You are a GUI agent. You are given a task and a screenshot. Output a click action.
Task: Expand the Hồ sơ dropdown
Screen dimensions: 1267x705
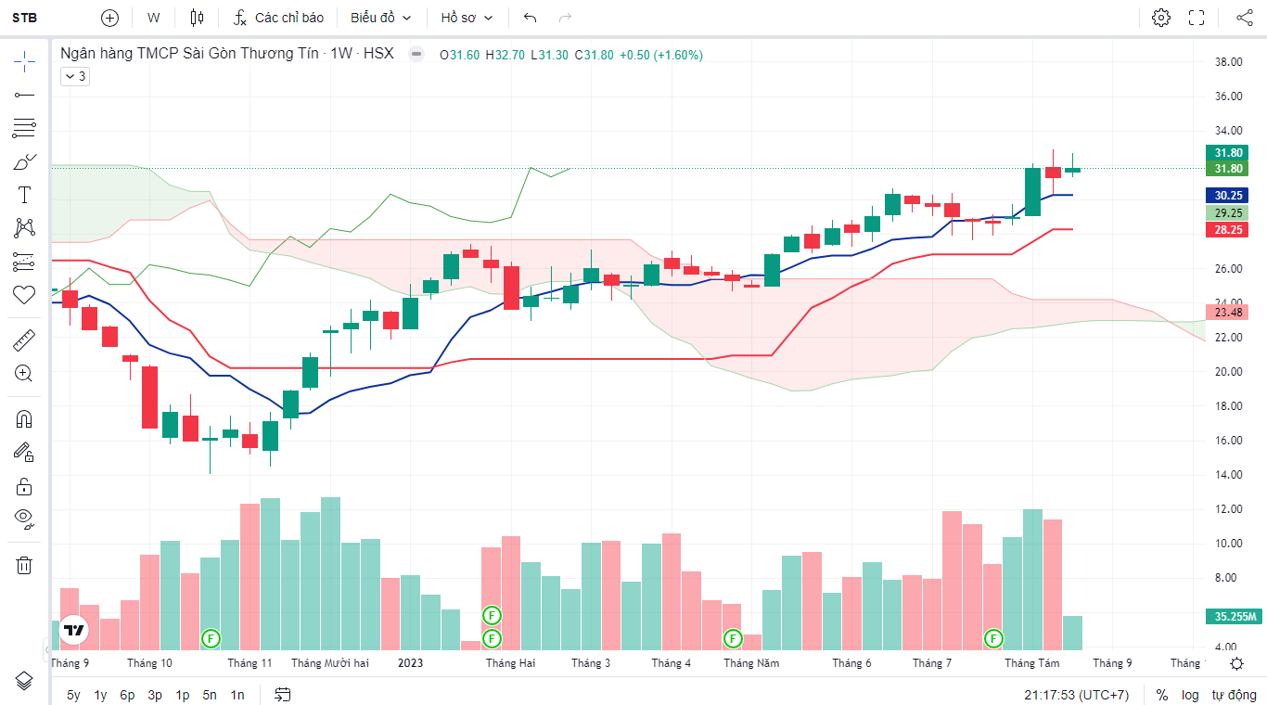(x=467, y=18)
